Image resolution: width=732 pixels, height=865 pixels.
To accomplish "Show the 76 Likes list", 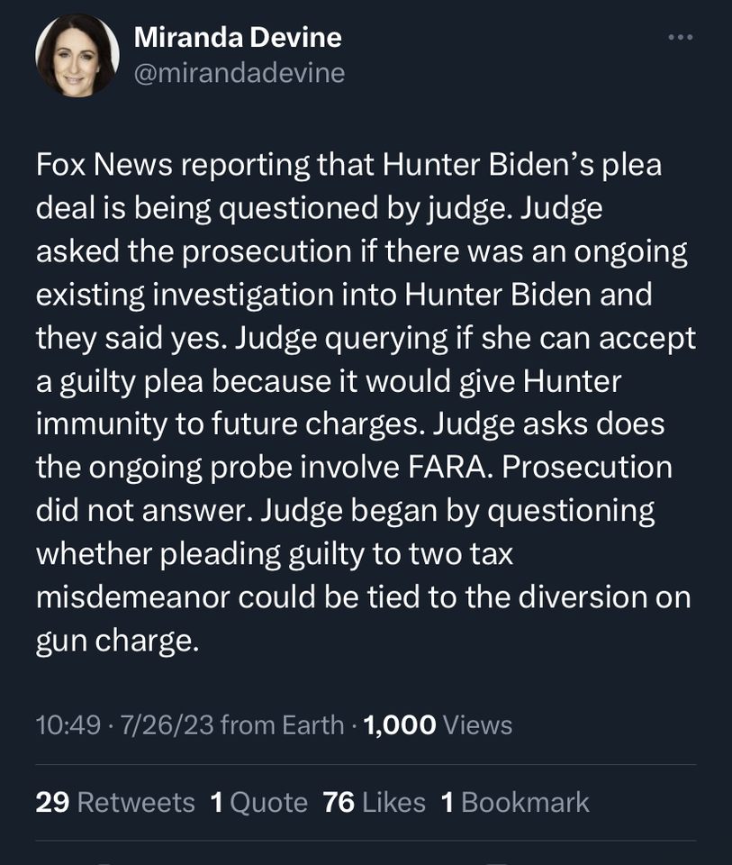I will (x=374, y=802).
